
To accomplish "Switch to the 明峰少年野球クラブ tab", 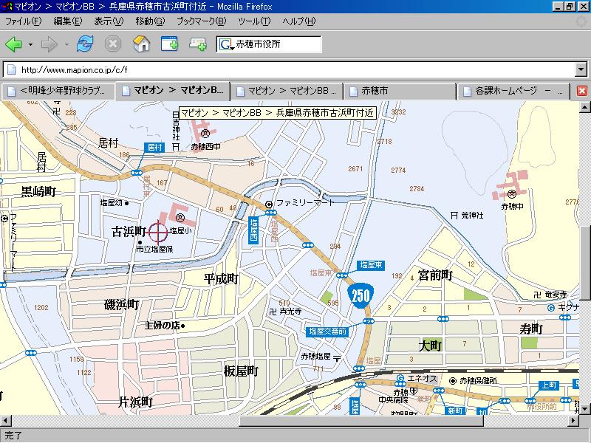I will [x=58, y=91].
